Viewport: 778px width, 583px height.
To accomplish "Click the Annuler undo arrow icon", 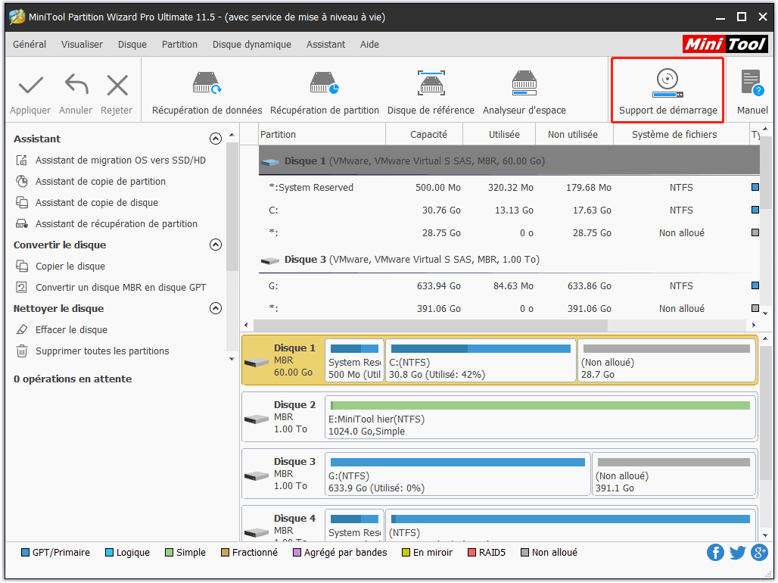I will [76, 84].
